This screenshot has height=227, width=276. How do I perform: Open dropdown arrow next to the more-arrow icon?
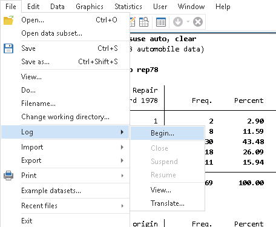(x=188, y=21)
